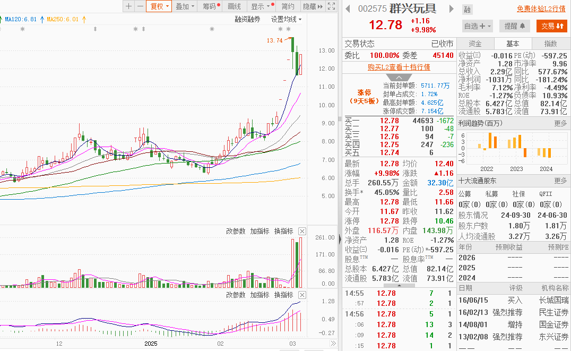Viewport: 571px width, 351px height.
Task: Switch to the 资金 tab
Action: [x=475, y=44]
